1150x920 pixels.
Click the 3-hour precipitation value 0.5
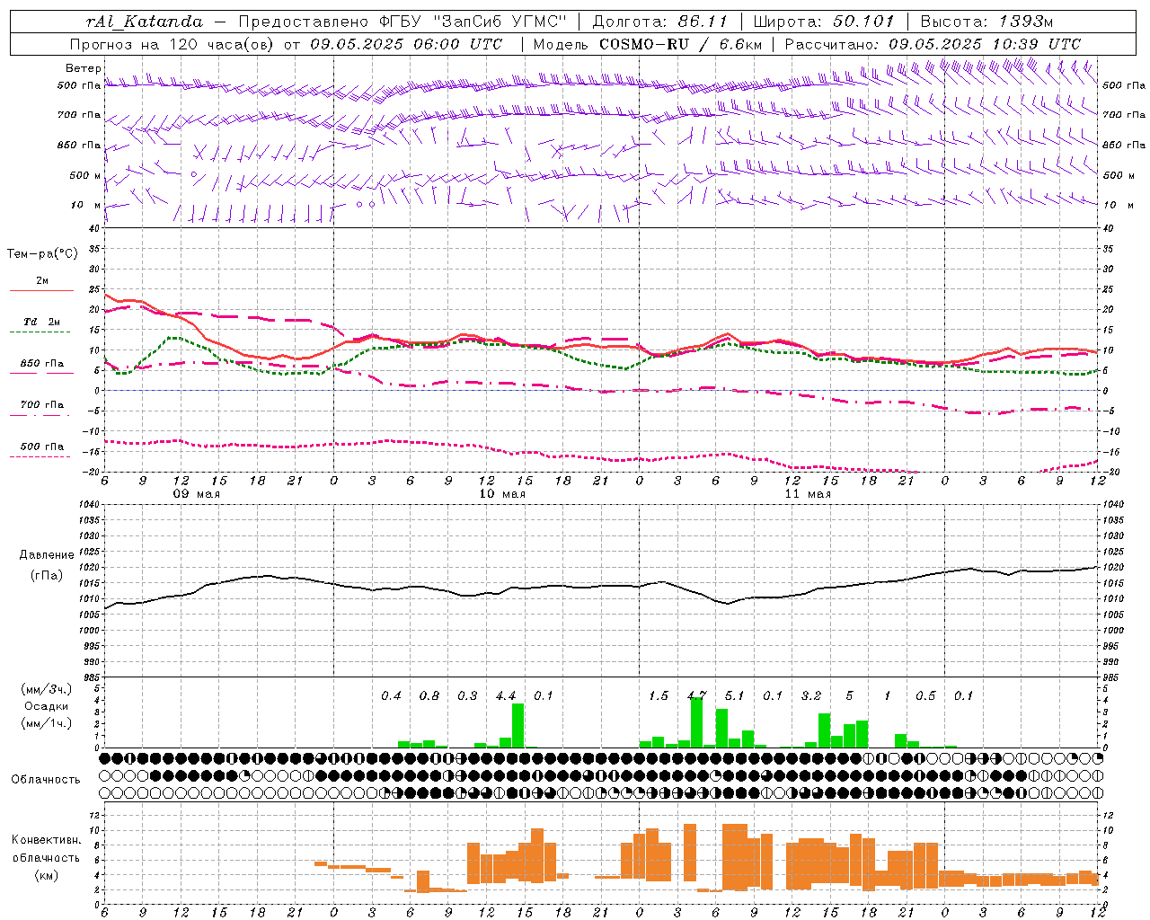pyautogui.click(x=925, y=695)
